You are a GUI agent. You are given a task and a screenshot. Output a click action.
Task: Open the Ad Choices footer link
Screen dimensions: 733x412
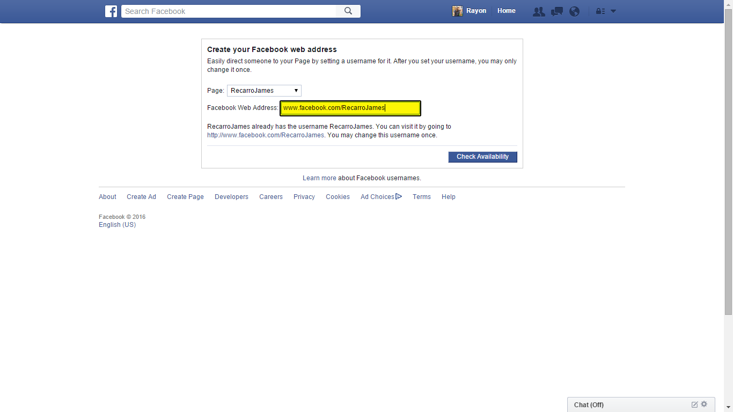377,197
